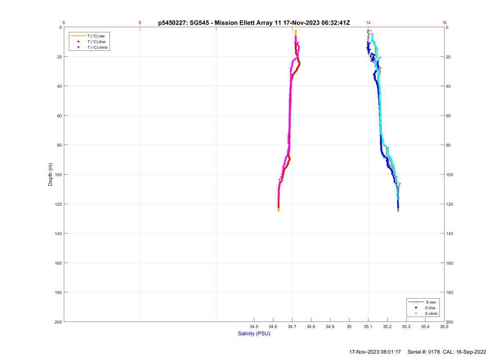Click the 120 tick on left depth axis
Screen dimensions: 491x362
[58, 204]
